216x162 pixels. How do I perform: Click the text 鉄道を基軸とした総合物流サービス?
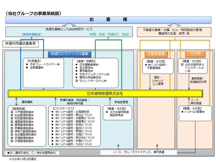pos(69,29)
